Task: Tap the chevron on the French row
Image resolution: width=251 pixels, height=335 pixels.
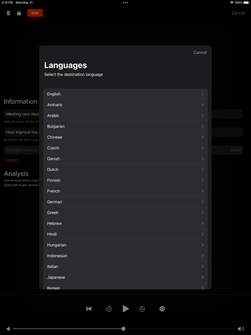Action: pyautogui.click(x=203, y=191)
